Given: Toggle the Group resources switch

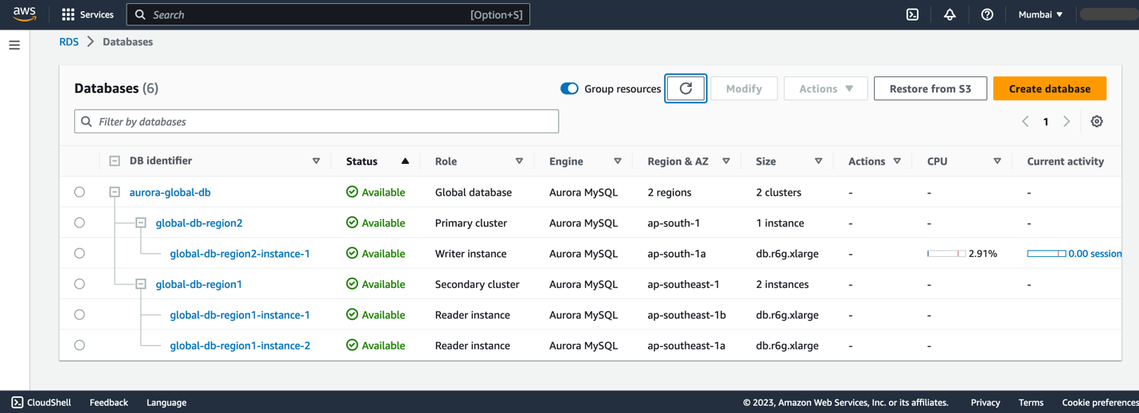Looking at the screenshot, I should tap(569, 88).
